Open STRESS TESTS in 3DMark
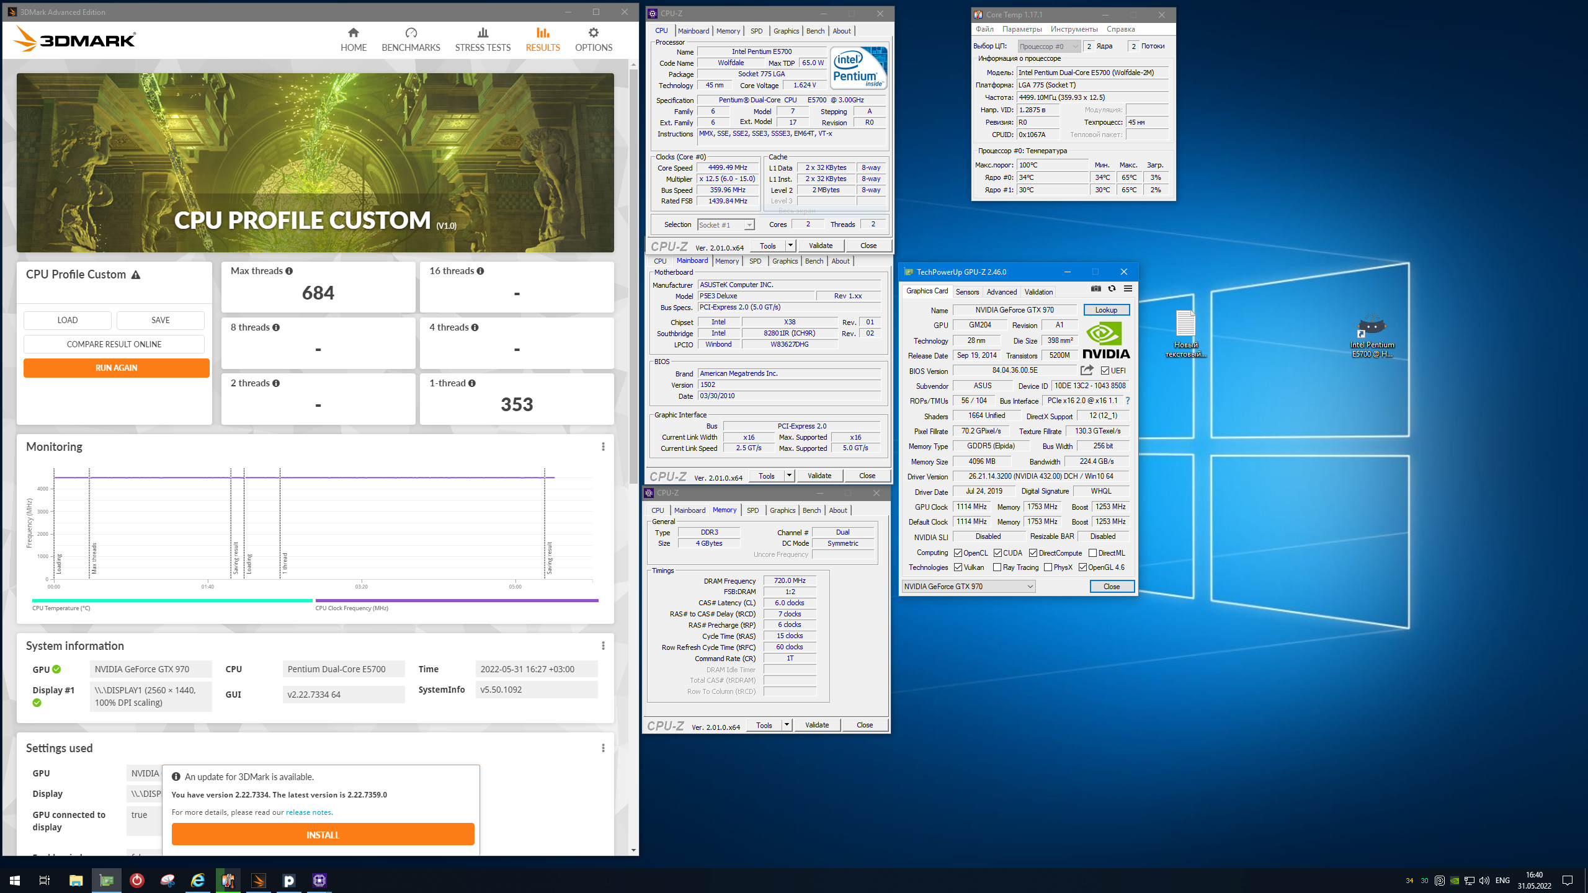 483,40
